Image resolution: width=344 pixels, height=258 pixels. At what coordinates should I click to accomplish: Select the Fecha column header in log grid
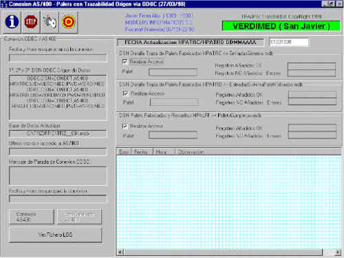click(x=142, y=152)
